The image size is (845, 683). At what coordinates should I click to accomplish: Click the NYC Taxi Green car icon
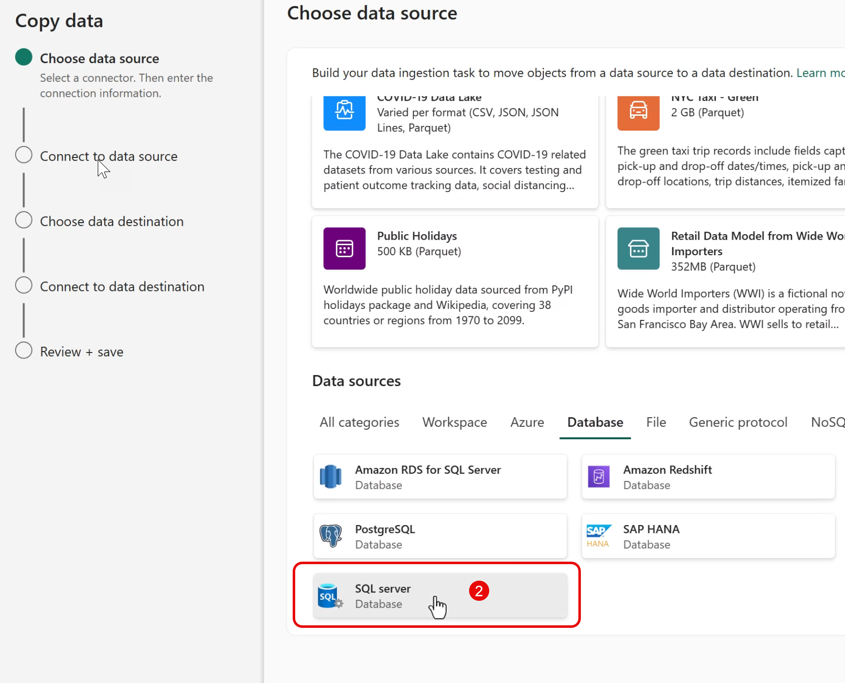pos(638,111)
